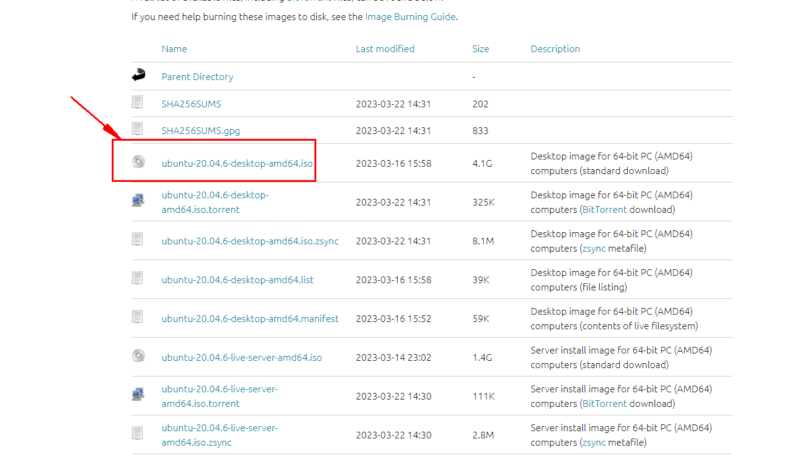This screenshot has height=459, width=802.
Task: Sort the listing by Description header
Action: (x=556, y=49)
